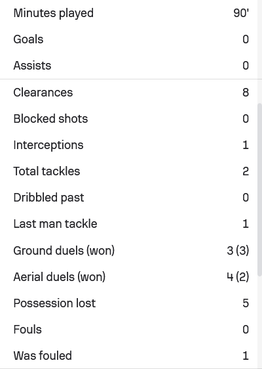The height and width of the screenshot is (369, 262).
Task: Click the Clearances value 8
Action: tap(246, 92)
